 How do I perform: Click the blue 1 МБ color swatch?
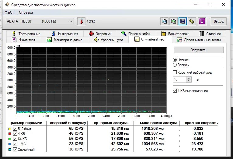click(x=10, y=144)
